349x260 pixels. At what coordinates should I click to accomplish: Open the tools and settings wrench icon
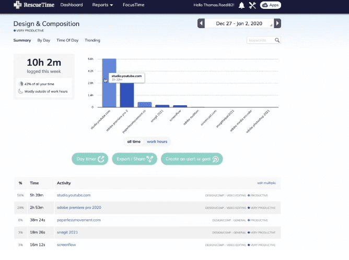(253, 5)
